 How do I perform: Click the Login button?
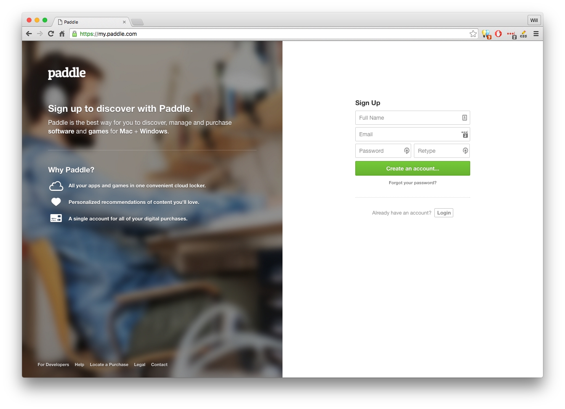(444, 213)
